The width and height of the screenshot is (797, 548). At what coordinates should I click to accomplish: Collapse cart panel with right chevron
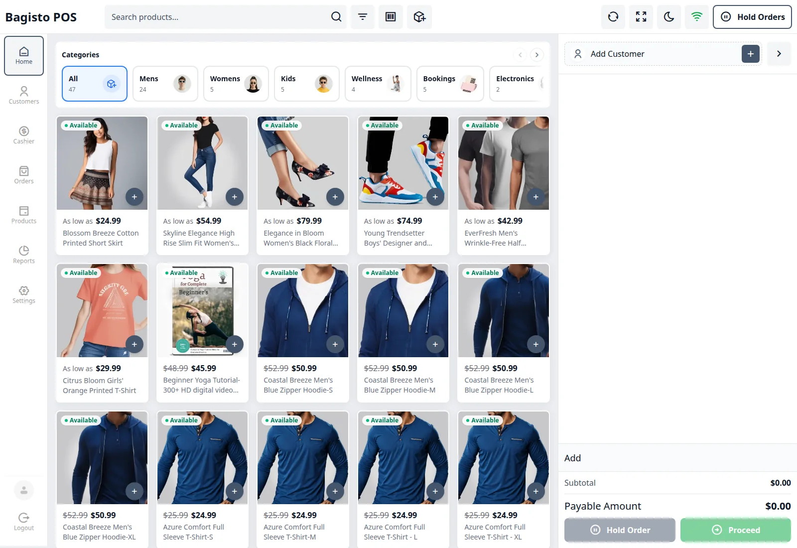point(779,54)
